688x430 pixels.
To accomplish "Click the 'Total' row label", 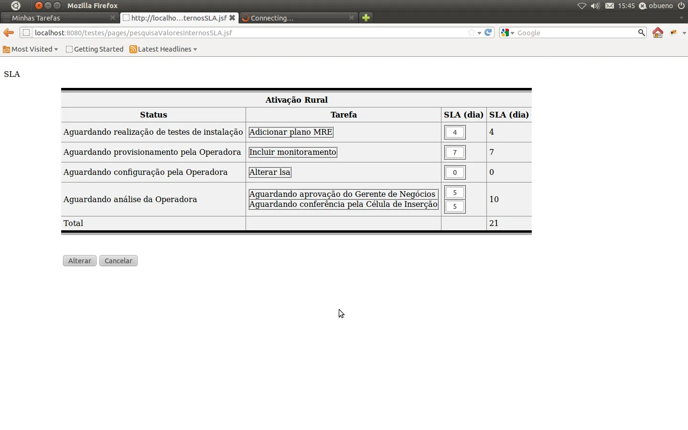I will 74,223.
